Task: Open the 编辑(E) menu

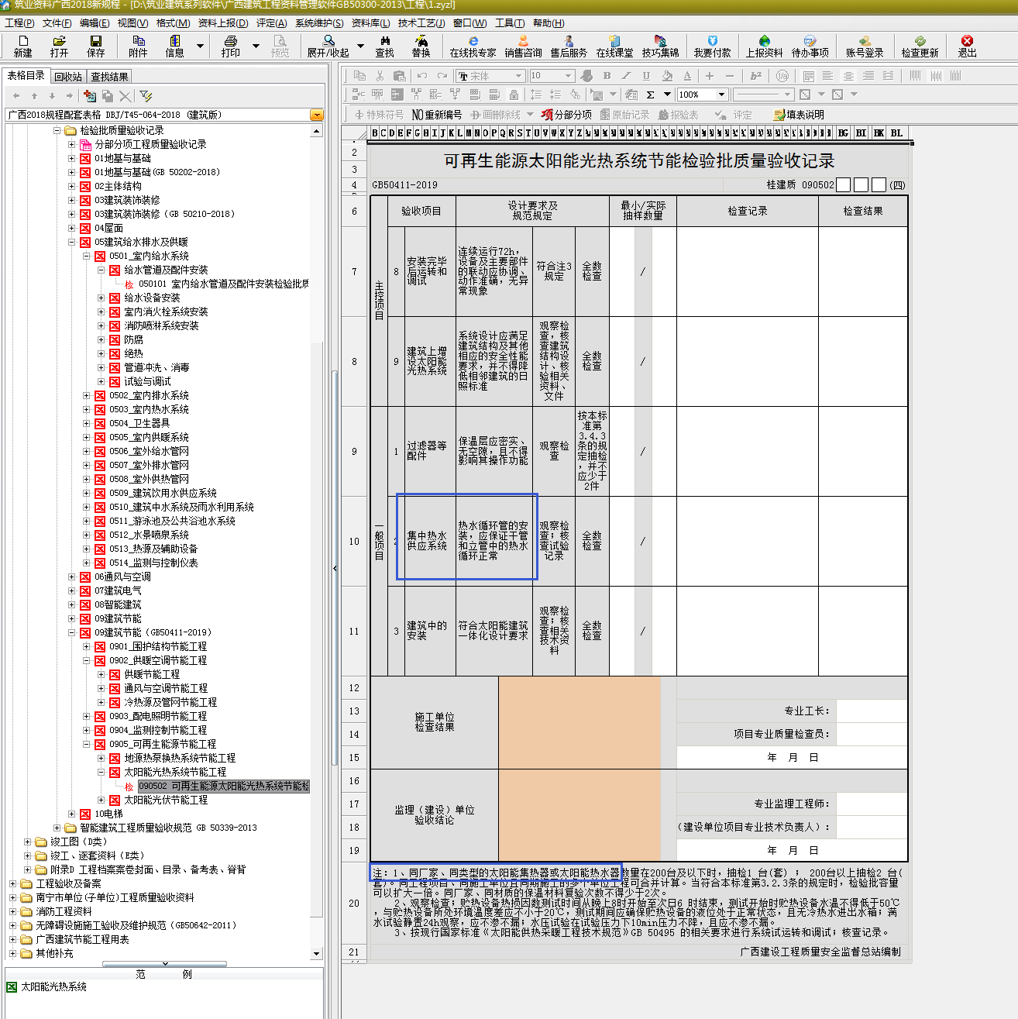Action: click(95, 23)
